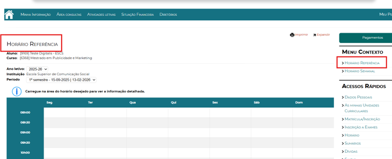392x159 pixels.
Task: Click the Escola Superior de Comunicação Social text
Action: pos(58,74)
